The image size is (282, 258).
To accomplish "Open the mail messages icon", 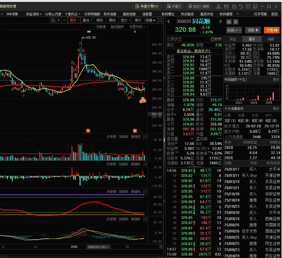I will click(x=226, y=6).
